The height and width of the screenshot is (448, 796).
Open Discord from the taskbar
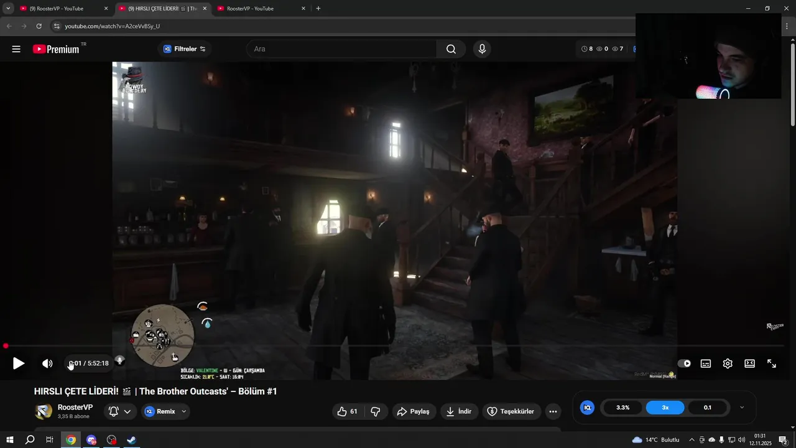91,440
